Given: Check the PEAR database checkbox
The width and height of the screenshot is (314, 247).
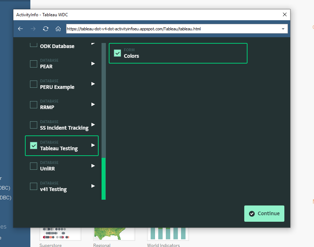Looking at the screenshot, I should click(x=34, y=64).
